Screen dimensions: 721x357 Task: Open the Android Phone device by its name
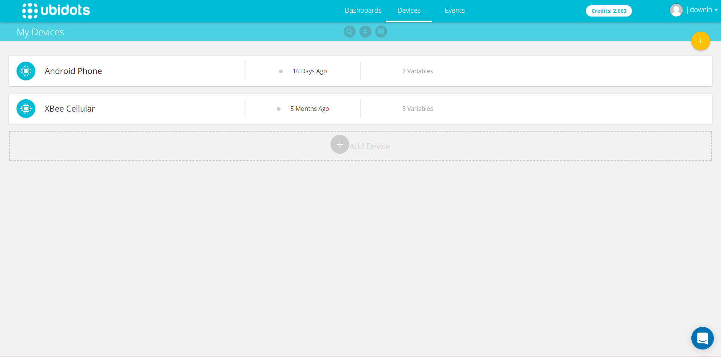point(73,71)
